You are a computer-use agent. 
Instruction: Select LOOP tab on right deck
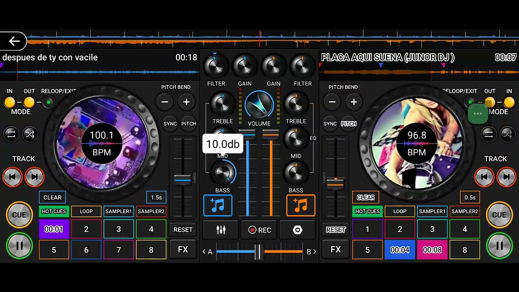coord(400,211)
